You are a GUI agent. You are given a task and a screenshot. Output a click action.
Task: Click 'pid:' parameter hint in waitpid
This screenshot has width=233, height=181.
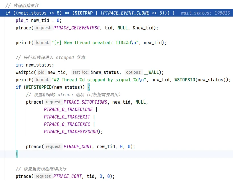point(42,72)
